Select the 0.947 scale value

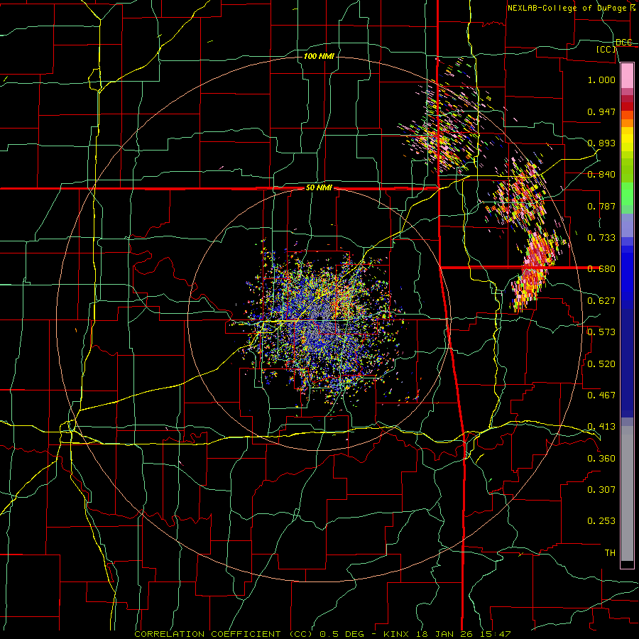pyautogui.click(x=601, y=111)
